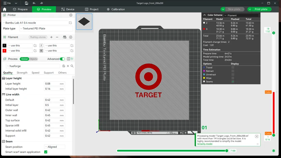This screenshot has height=158, width=281.
Task: Save the hueforge process preset
Action: 64,66
